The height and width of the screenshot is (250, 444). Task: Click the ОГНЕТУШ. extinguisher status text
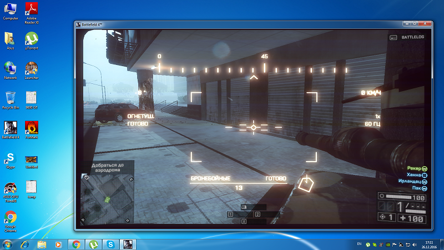[141, 117]
